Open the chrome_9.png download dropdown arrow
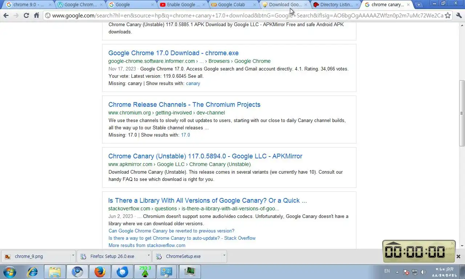 point(73,256)
